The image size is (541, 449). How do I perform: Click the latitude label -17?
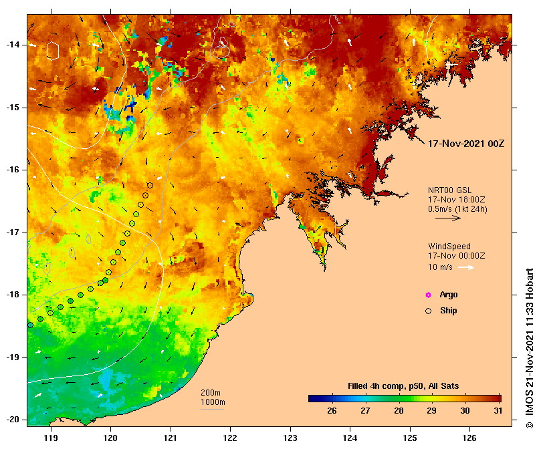tap(13, 233)
